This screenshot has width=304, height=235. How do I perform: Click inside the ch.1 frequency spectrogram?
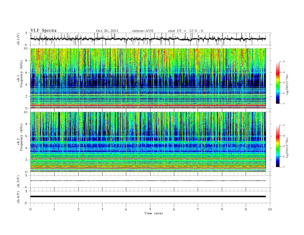pos(148,78)
